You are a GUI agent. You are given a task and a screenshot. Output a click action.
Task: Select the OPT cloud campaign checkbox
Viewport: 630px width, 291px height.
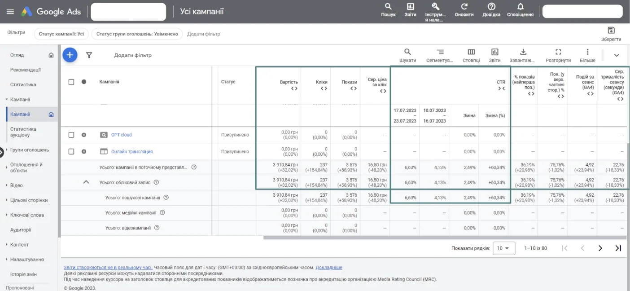[x=71, y=135]
